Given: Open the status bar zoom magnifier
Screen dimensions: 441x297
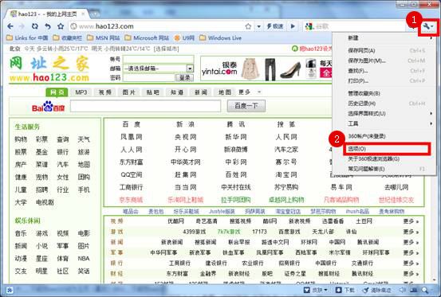Looking at the screenshot, I should (x=425, y=290).
